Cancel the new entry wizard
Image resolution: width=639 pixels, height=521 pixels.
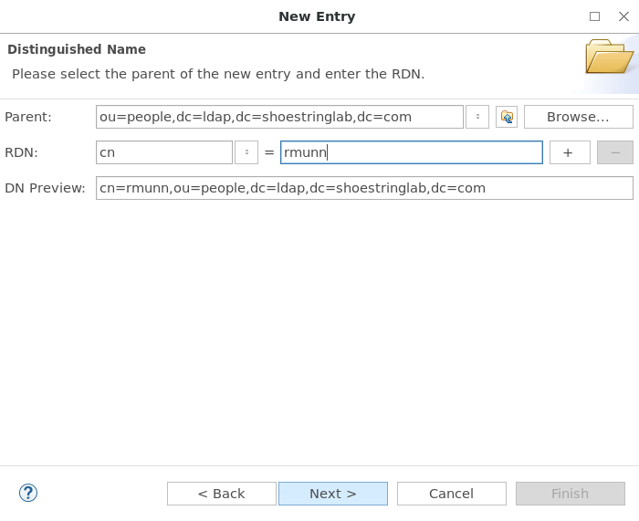452,494
